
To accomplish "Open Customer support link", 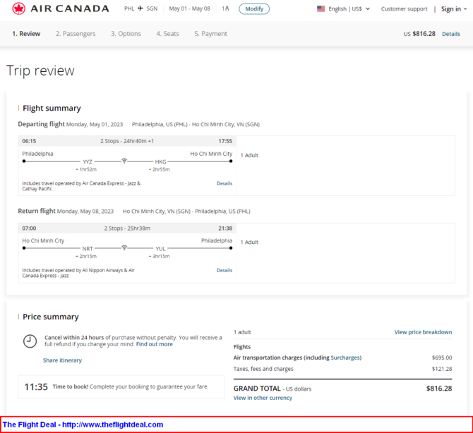I will point(405,8).
